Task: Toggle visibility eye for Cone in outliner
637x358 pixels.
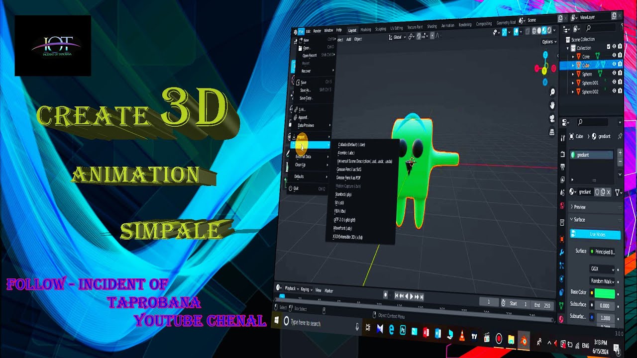Action: click(614, 56)
